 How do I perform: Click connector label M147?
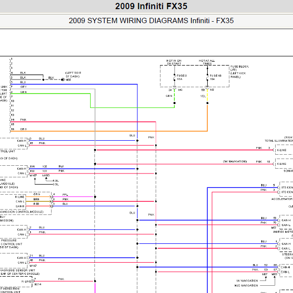coord(33,266)
